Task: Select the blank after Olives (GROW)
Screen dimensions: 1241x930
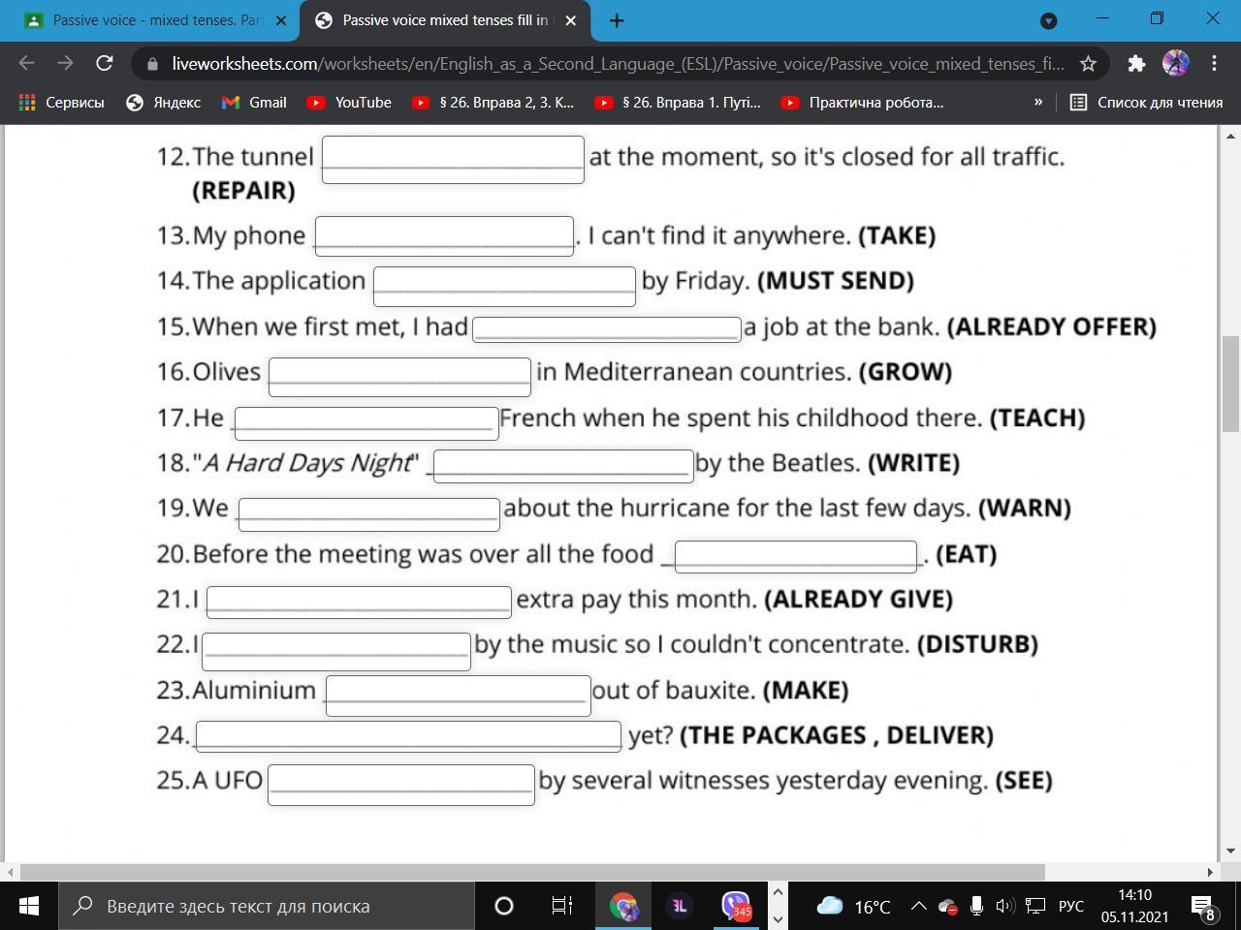Action: coord(399,377)
